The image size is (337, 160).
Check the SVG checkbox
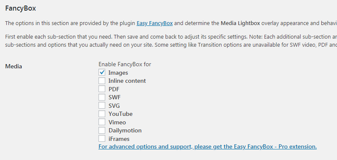click(102, 105)
